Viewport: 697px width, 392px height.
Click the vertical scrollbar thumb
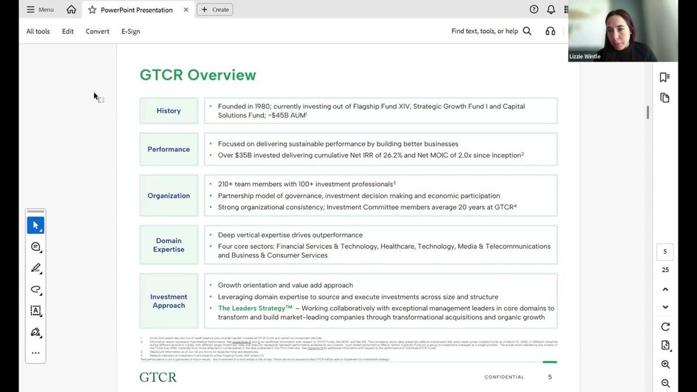[x=648, y=112]
